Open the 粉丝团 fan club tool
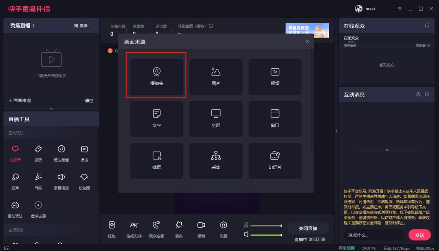The image size is (439, 251). [84, 181]
